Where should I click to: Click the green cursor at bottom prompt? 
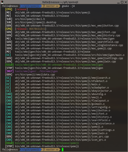coord(62,149)
